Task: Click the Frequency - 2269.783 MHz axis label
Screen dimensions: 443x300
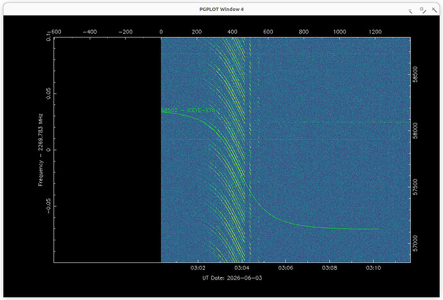Action: (x=40, y=150)
